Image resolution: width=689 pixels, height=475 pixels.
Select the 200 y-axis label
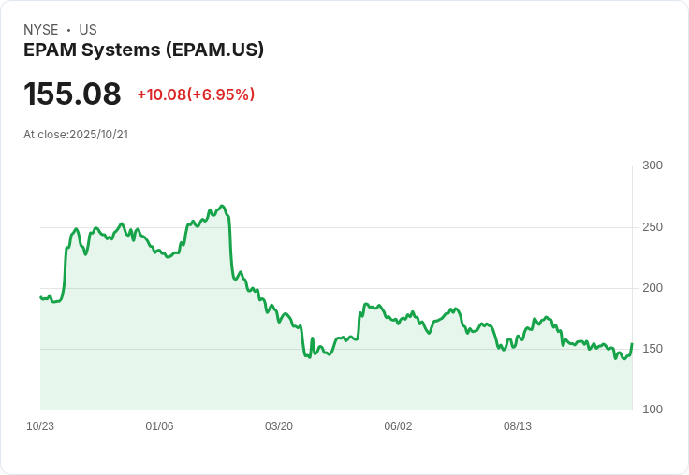(652, 288)
